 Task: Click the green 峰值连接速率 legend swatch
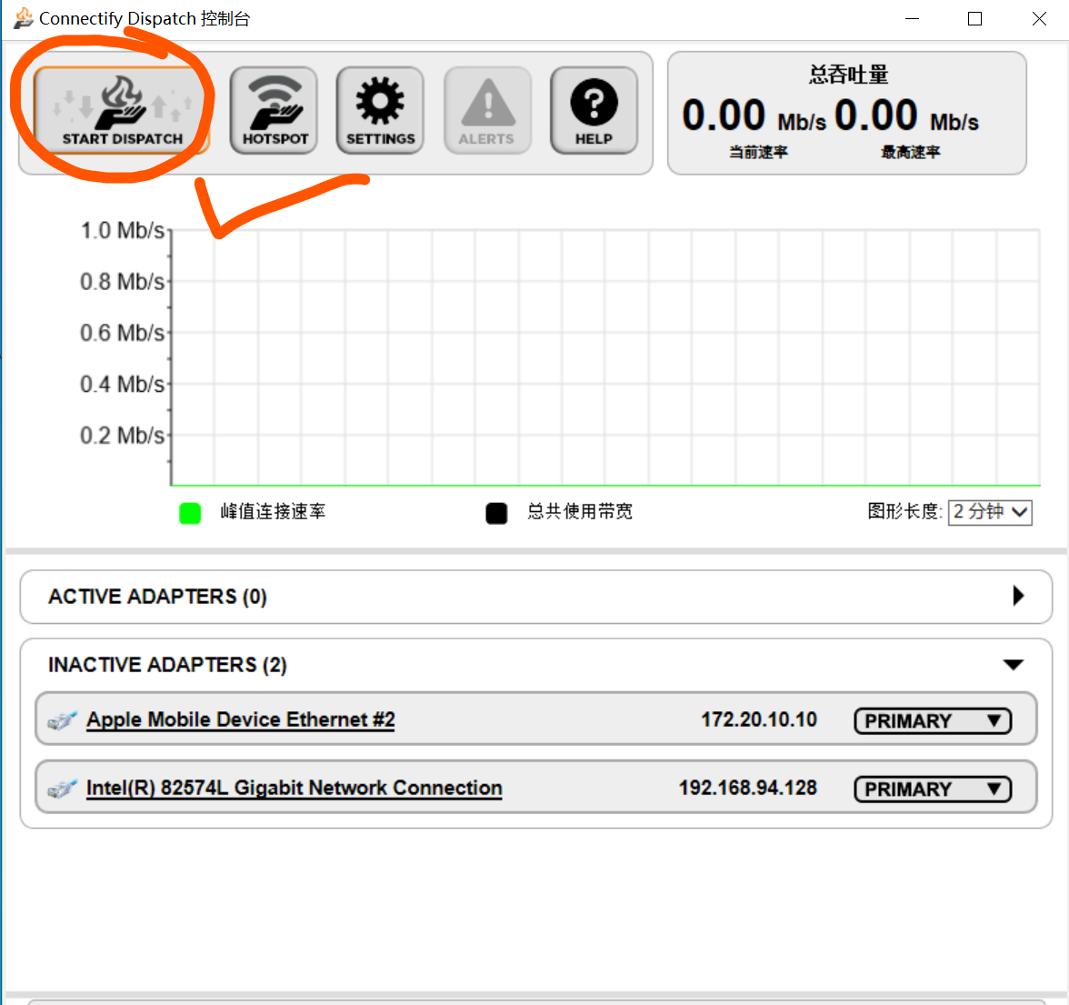pyautogui.click(x=189, y=513)
